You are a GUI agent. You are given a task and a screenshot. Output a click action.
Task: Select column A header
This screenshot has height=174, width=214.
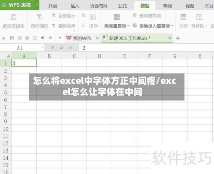[24, 56]
